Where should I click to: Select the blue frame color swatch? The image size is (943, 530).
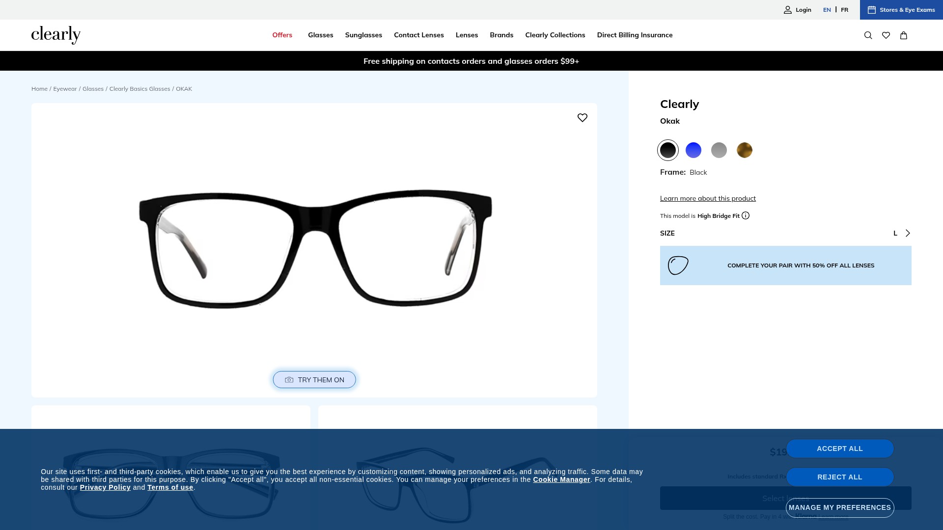coord(693,150)
